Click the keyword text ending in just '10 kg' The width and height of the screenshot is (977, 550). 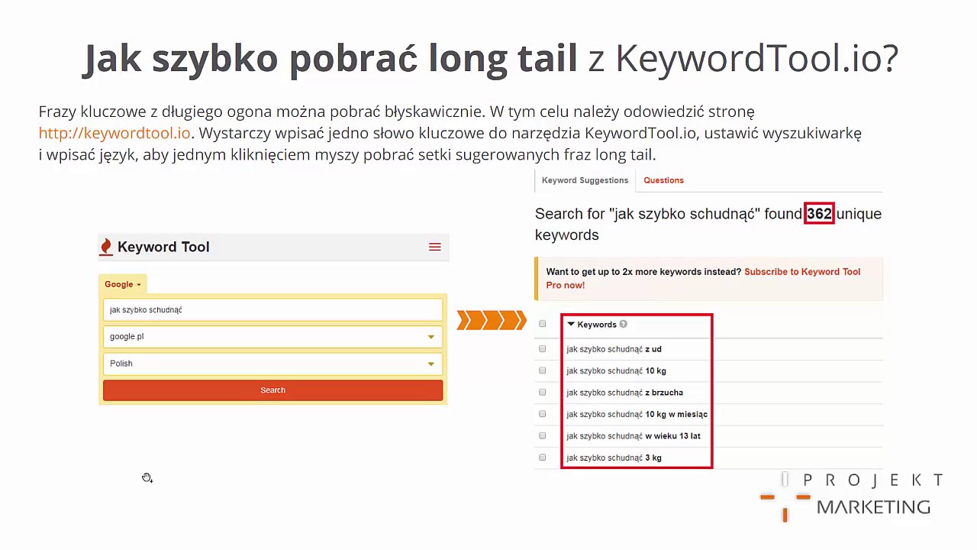(x=616, y=370)
